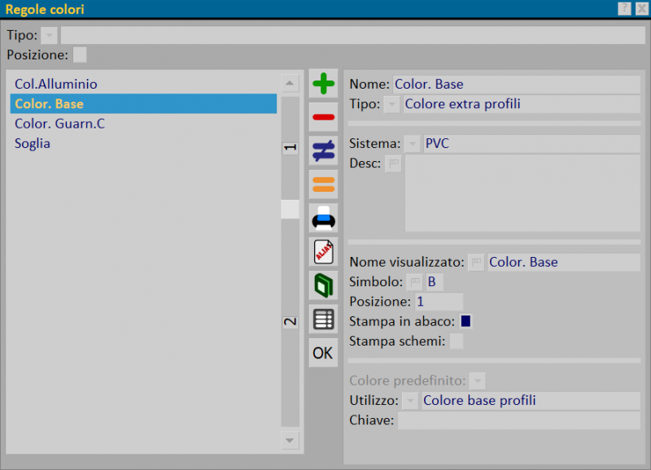The width and height of the screenshot is (651, 470).
Task: Click the Chiave input field
Action: pos(519,420)
